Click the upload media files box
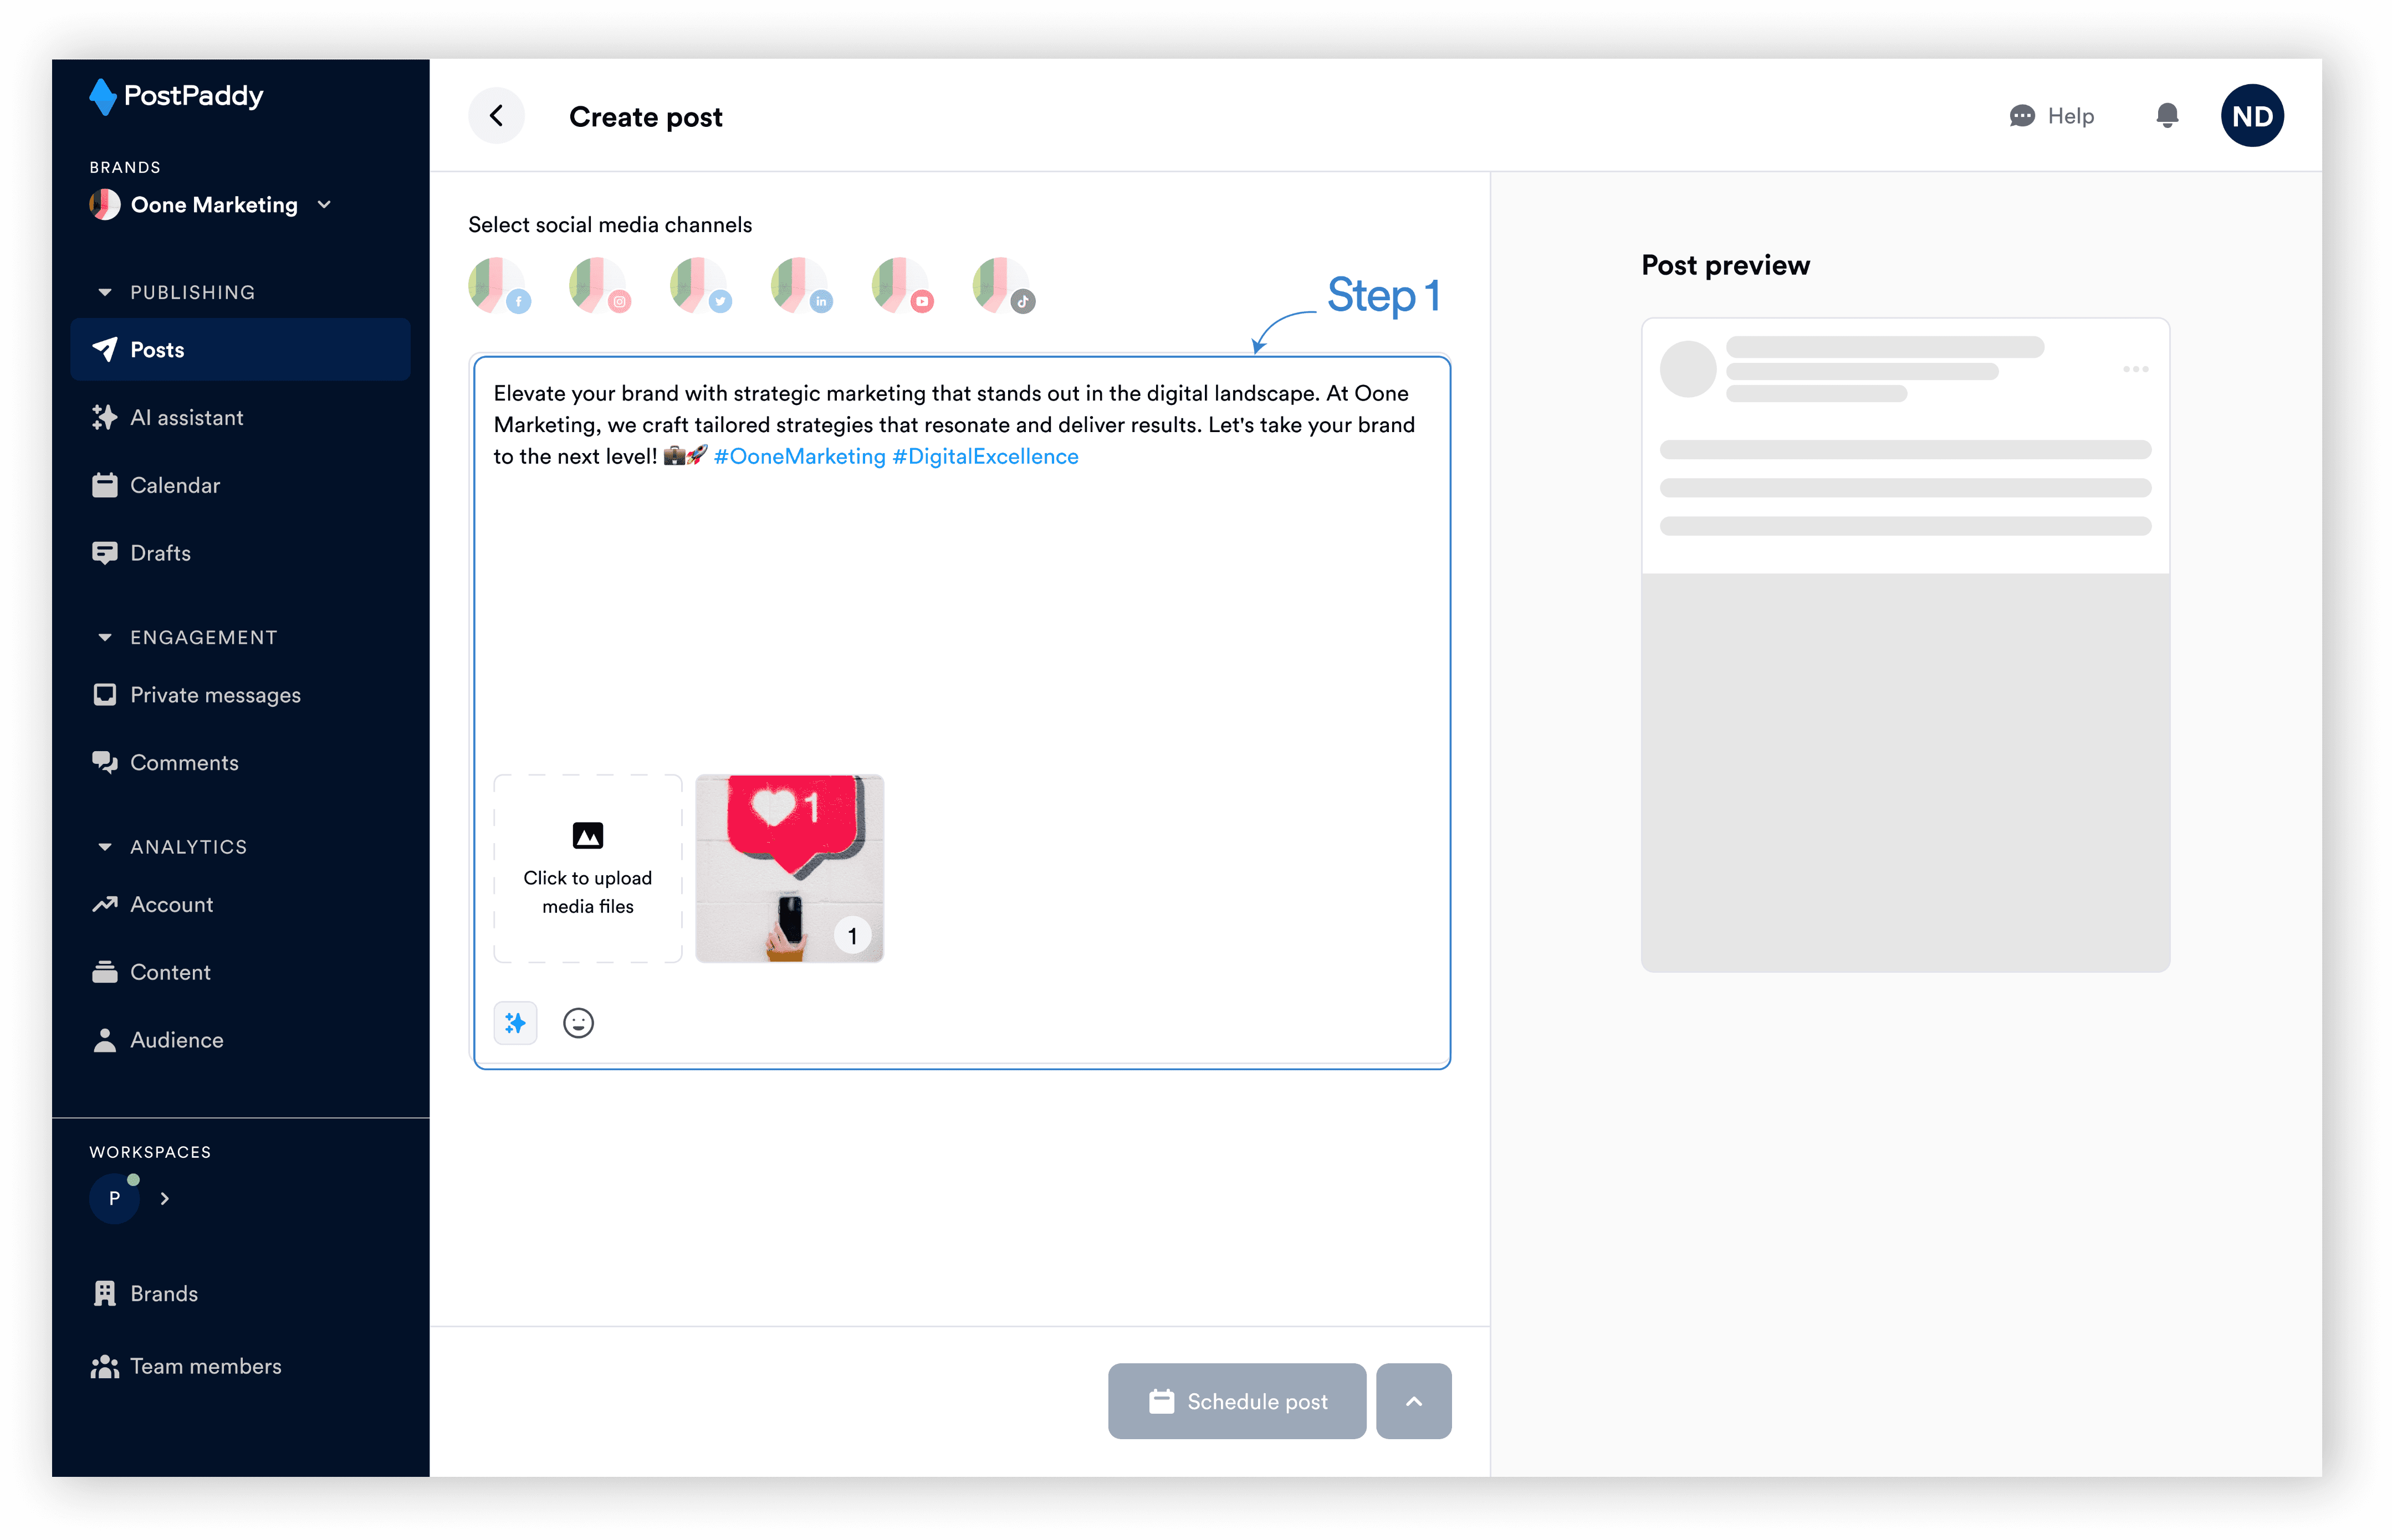Image resolution: width=2392 pixels, height=1540 pixels. [x=587, y=868]
